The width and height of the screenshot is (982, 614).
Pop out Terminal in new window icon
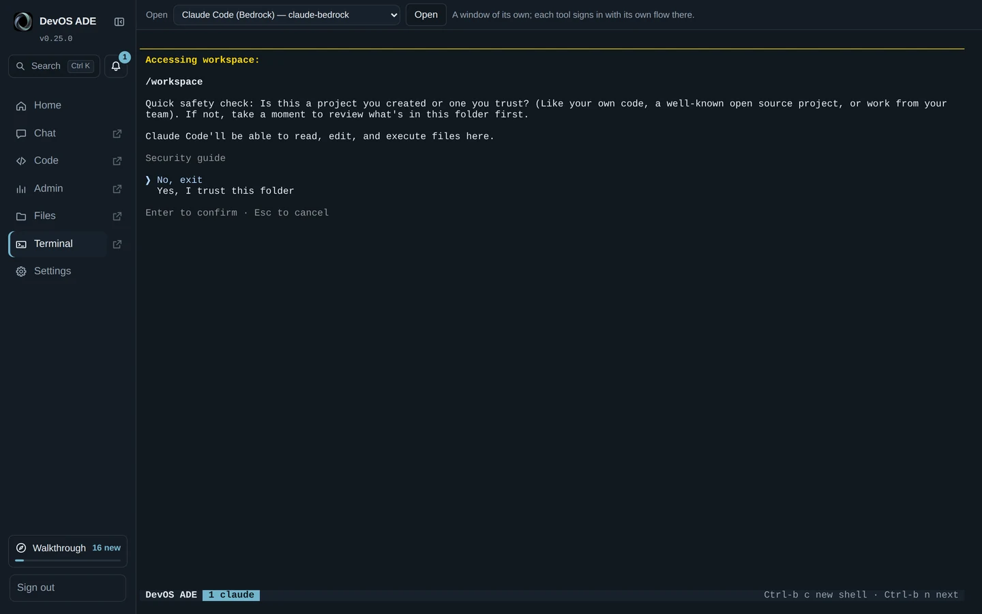coord(117,244)
